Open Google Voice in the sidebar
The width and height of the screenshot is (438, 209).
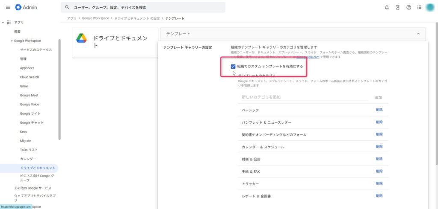30,104
